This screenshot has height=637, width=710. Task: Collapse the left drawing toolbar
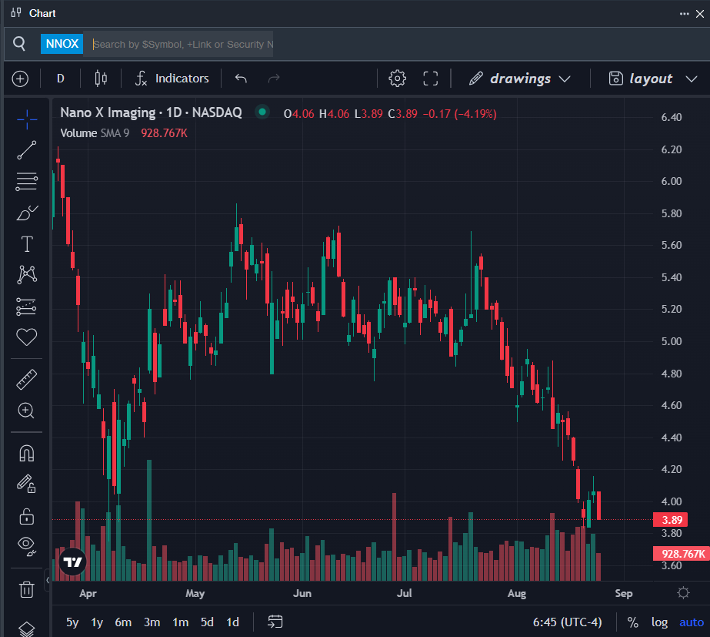click(47, 580)
